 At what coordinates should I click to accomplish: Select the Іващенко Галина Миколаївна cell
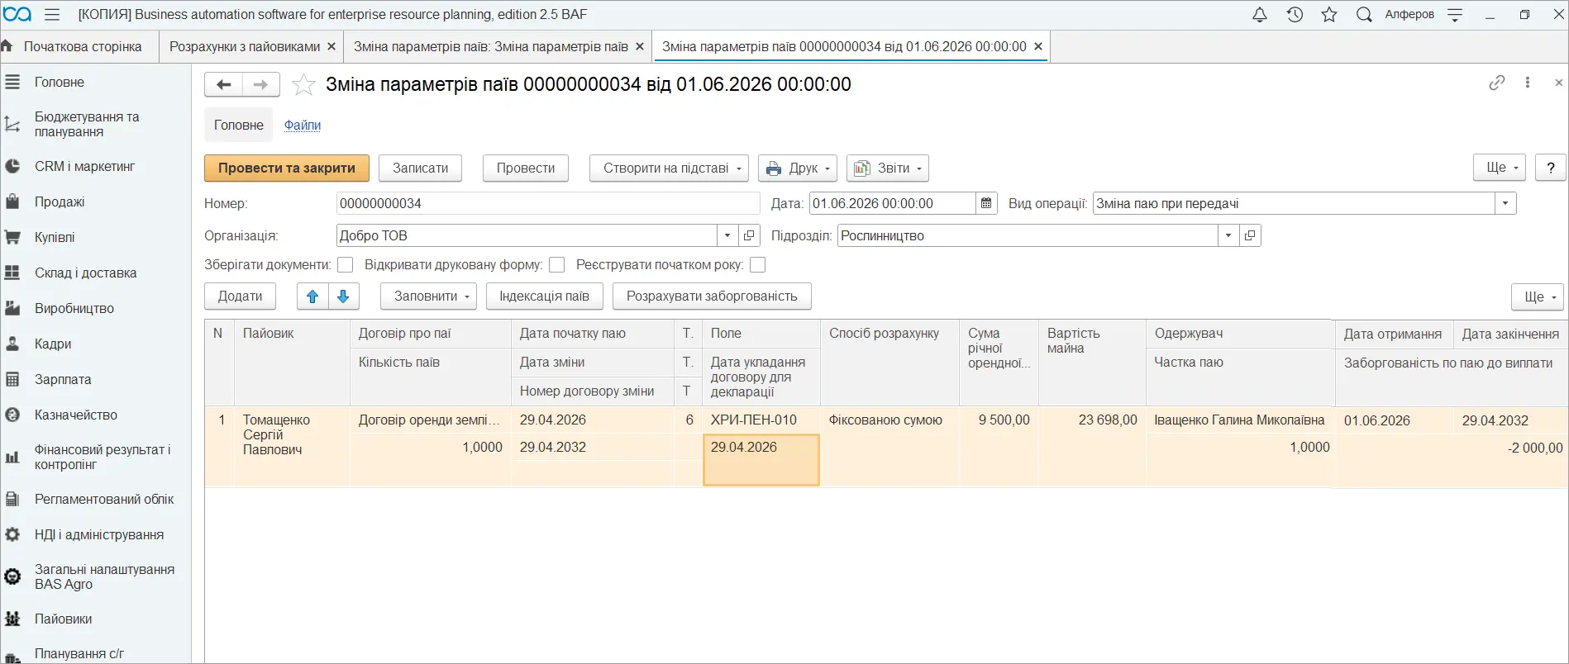pyautogui.click(x=1240, y=420)
